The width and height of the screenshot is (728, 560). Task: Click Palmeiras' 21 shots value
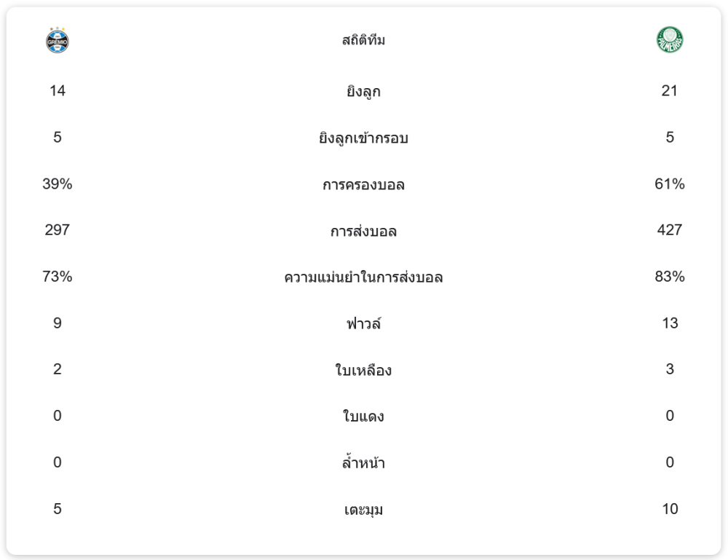click(x=670, y=91)
